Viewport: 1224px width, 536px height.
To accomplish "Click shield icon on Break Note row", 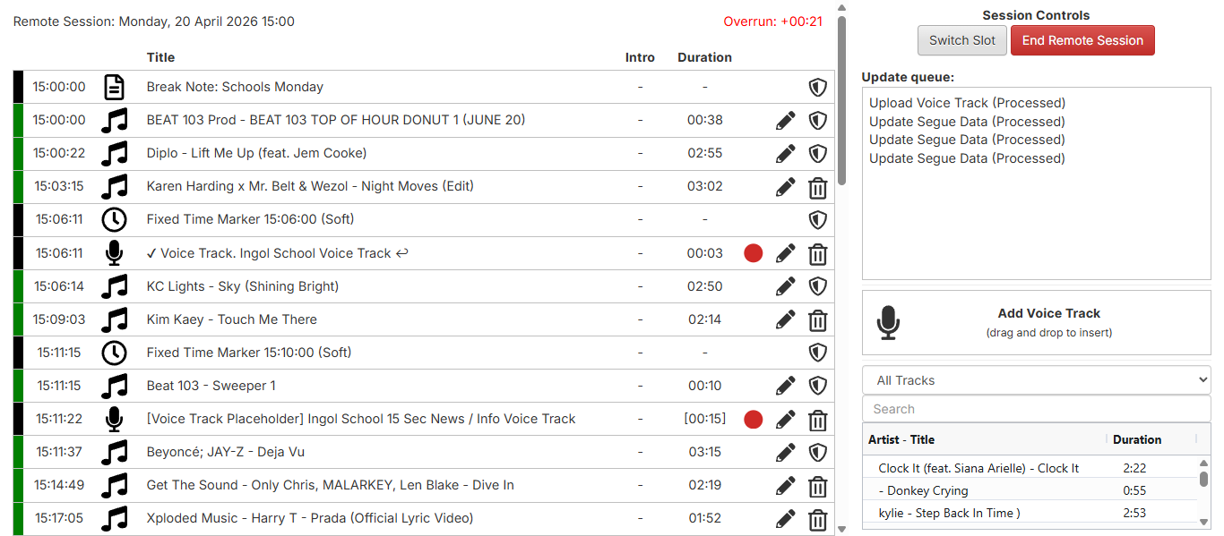I will click(817, 87).
